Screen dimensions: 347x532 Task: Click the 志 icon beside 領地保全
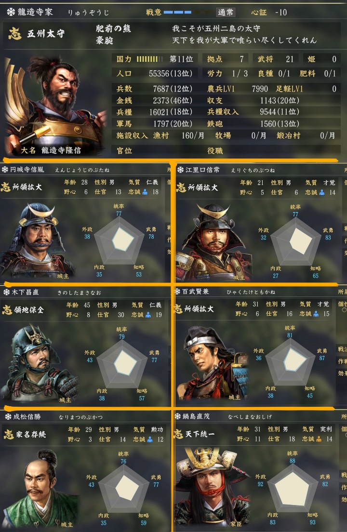tap(7, 309)
